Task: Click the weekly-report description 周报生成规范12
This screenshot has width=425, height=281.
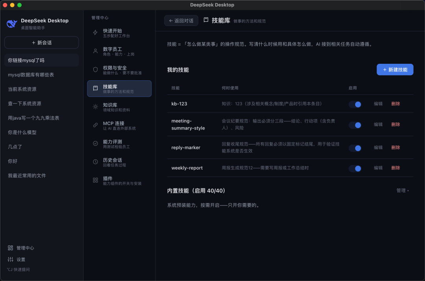Action: (265, 168)
